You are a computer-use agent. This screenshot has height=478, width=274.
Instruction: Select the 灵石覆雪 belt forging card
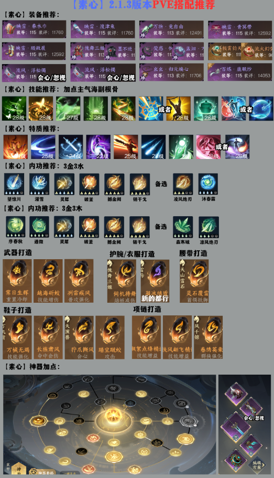click(194, 281)
